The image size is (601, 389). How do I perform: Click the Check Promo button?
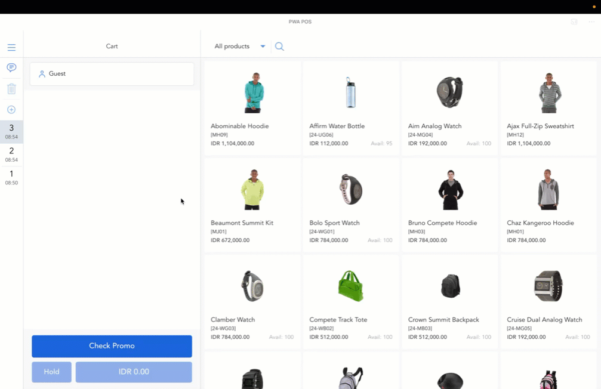click(112, 346)
